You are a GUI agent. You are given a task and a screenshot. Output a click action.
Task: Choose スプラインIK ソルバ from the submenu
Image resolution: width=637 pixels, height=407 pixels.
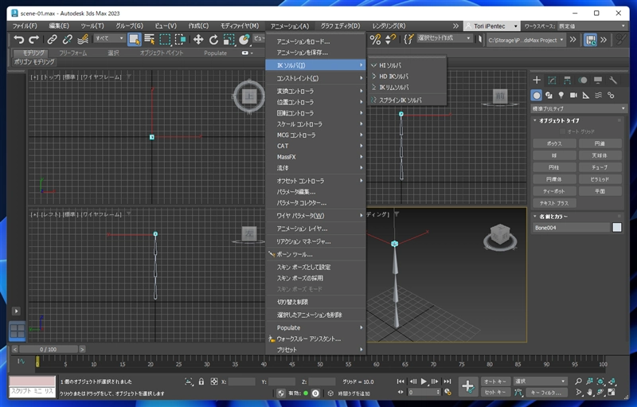click(x=407, y=100)
